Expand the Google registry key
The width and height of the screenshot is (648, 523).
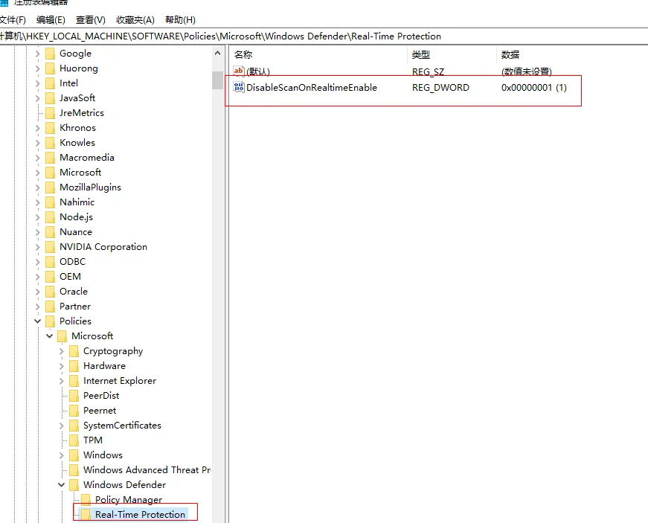[38, 54]
